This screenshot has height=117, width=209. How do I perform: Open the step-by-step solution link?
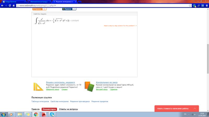point(120,25)
